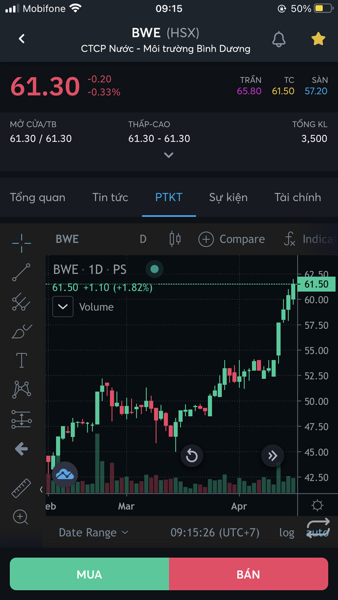Screen dimensions: 338x600
Task: Open price alert bell
Action: click(279, 39)
